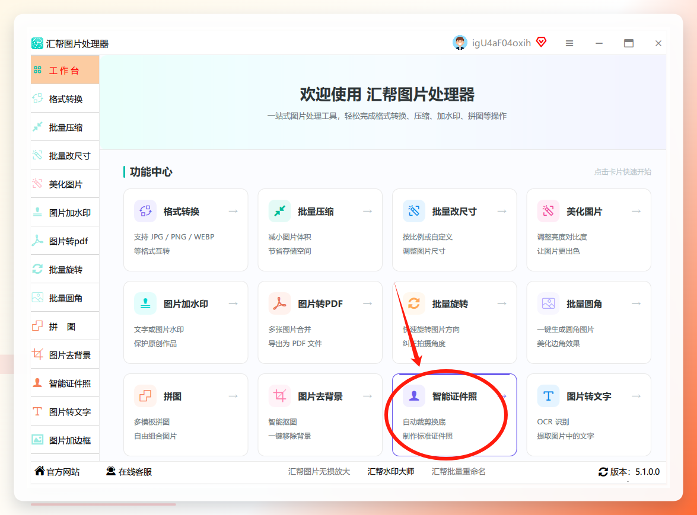Click the 图片去背景 sidebar crop icon
This screenshot has height=515, width=697.
tap(38, 354)
